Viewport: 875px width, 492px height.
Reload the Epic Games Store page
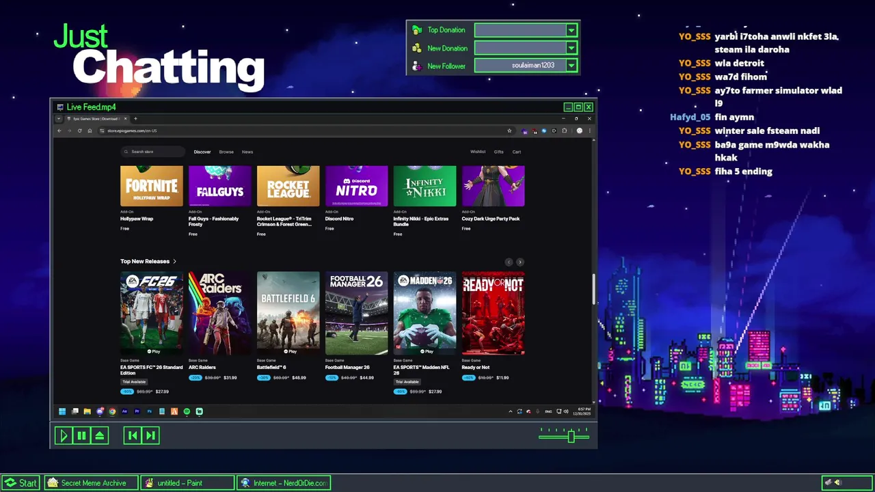pyautogui.click(x=79, y=131)
